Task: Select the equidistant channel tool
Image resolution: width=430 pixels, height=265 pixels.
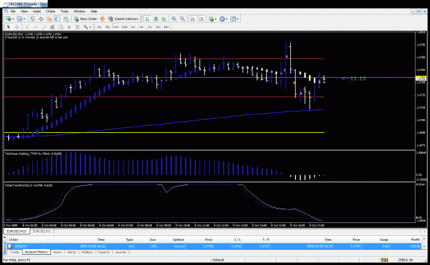Action: tap(52, 27)
